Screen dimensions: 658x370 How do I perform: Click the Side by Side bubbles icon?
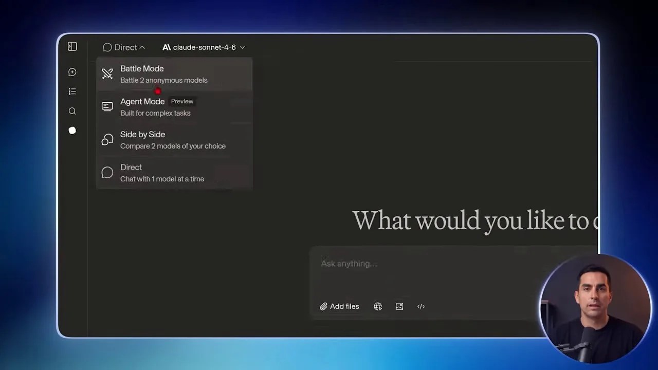(107, 140)
